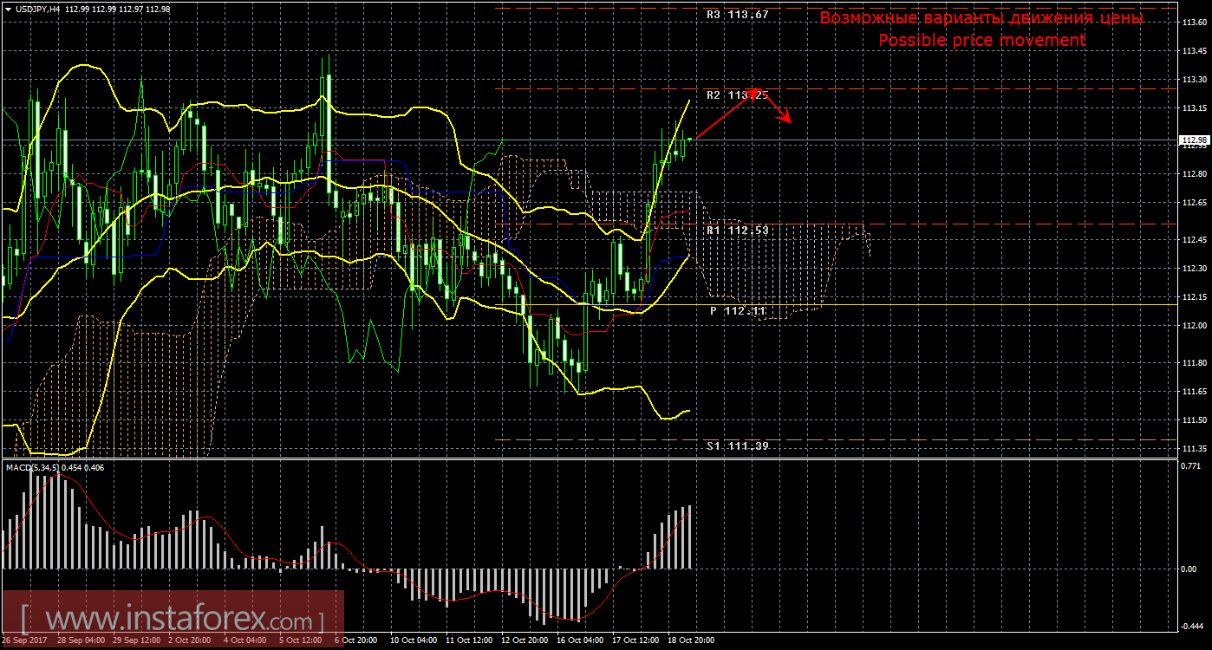
Task: Click the 'Possible price movement' red text
Action: coord(981,40)
